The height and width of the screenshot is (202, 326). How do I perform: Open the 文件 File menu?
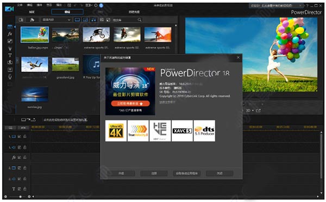click(x=20, y=5)
